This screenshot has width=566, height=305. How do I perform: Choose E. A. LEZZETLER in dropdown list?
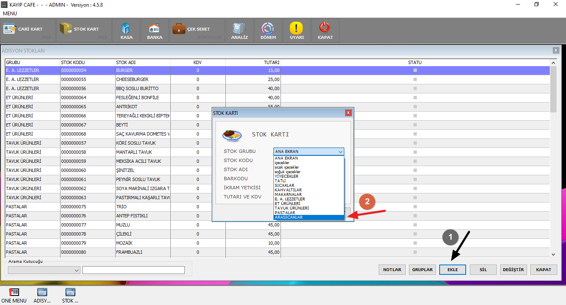point(309,199)
